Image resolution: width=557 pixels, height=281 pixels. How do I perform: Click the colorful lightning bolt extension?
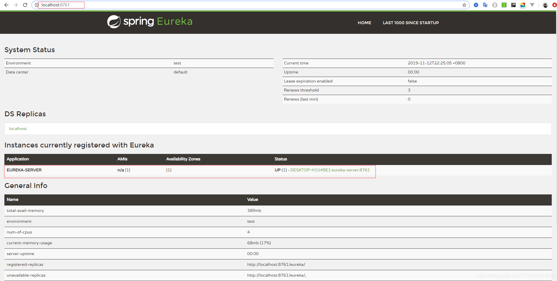pyautogui.click(x=523, y=5)
